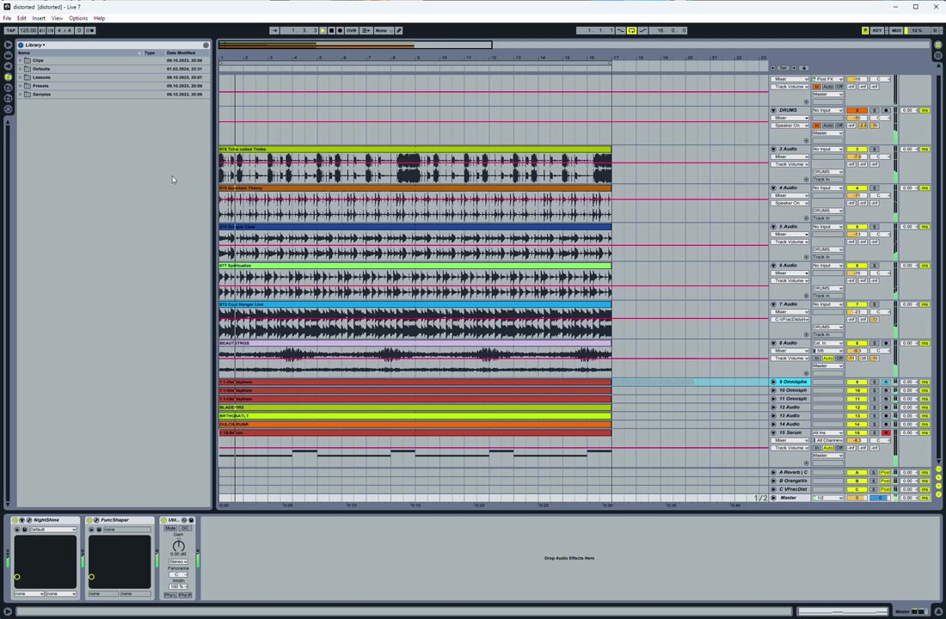The width and height of the screenshot is (946, 619).
Task: Arm recording on the 15 Serum track
Action: click(887, 433)
